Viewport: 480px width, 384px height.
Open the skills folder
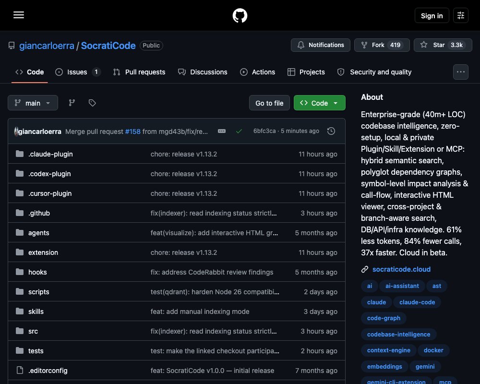(36, 312)
